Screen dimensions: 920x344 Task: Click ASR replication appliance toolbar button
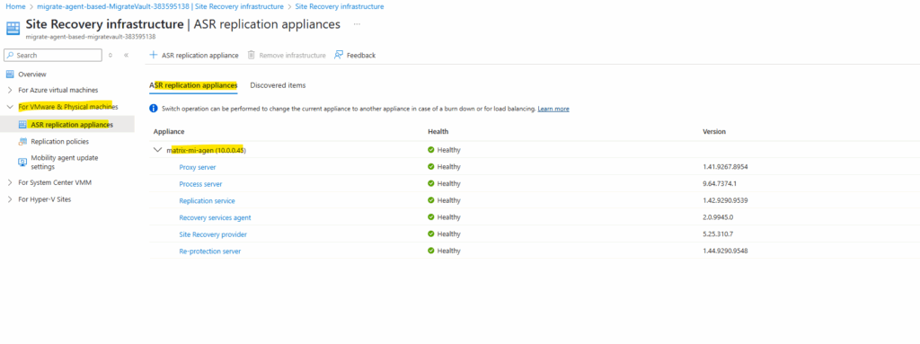[194, 55]
